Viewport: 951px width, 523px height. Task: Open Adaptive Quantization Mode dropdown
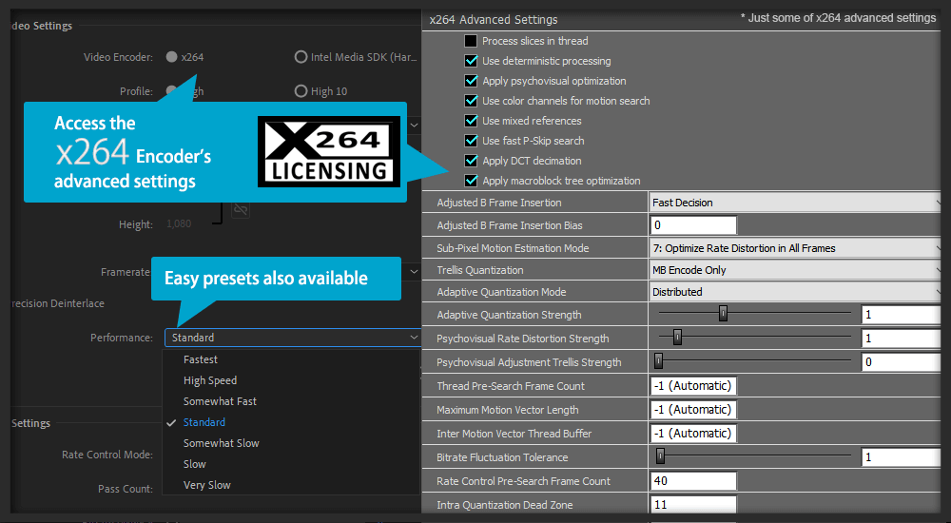[794, 292]
